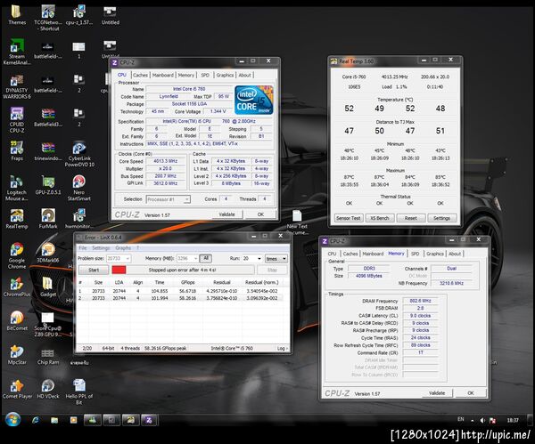The height and width of the screenshot is (444, 535).
Task: Open the Gadget folder icon
Action: pos(48,287)
